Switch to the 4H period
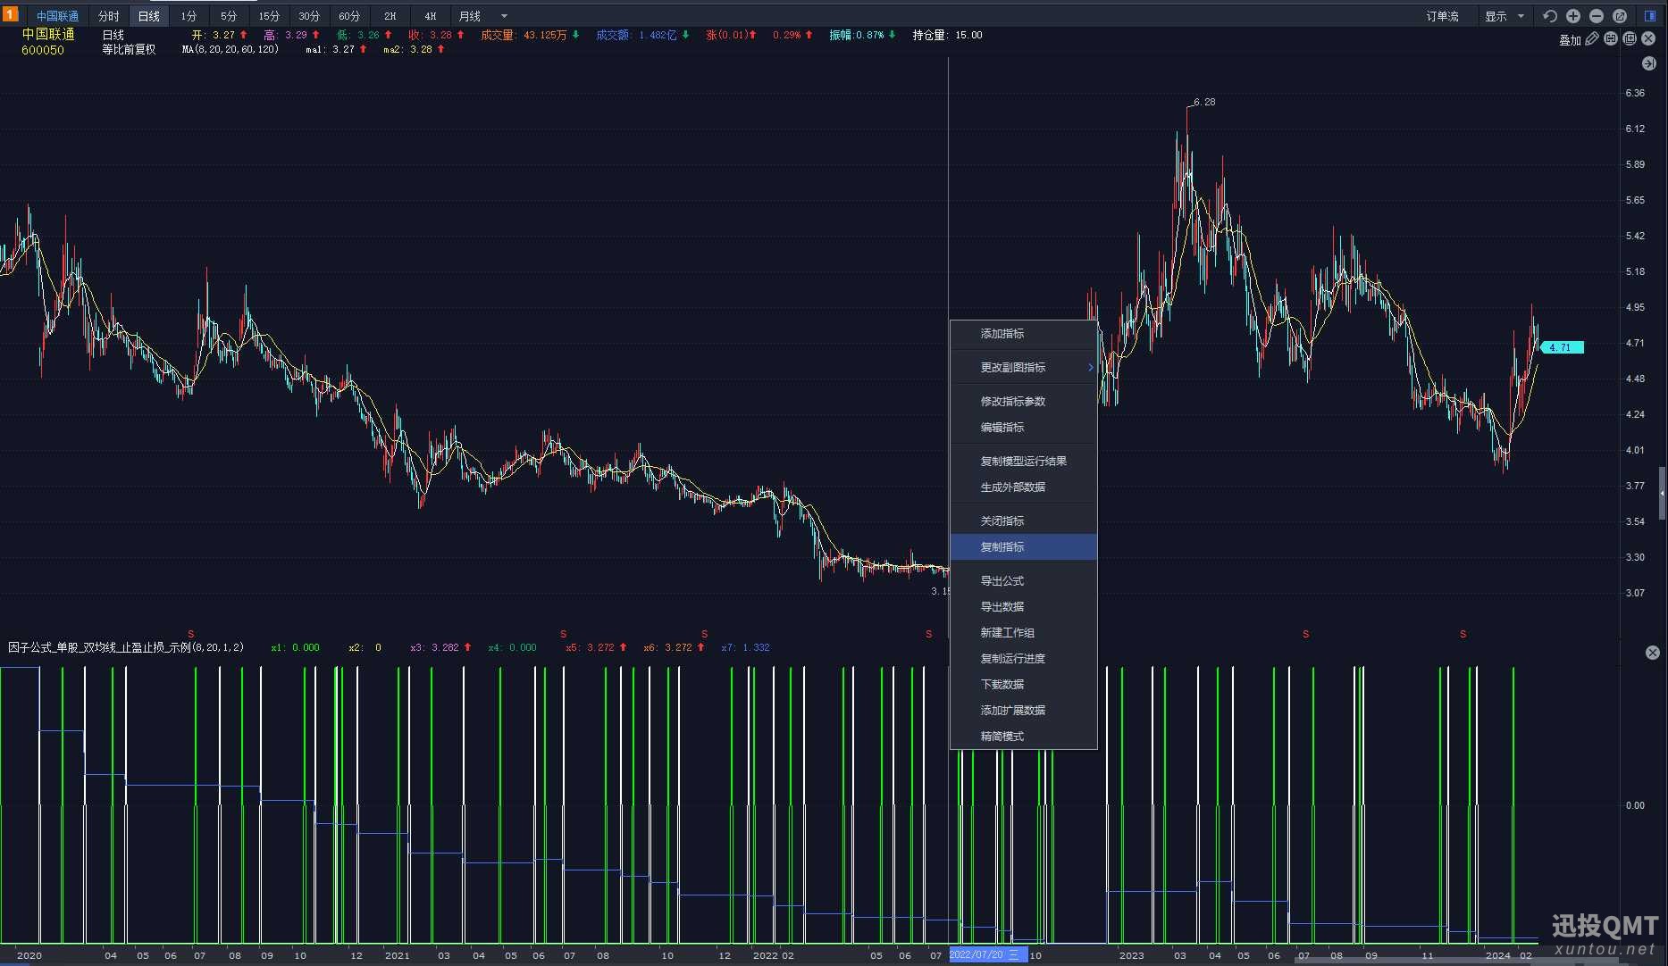1668x966 pixels. 430,16
